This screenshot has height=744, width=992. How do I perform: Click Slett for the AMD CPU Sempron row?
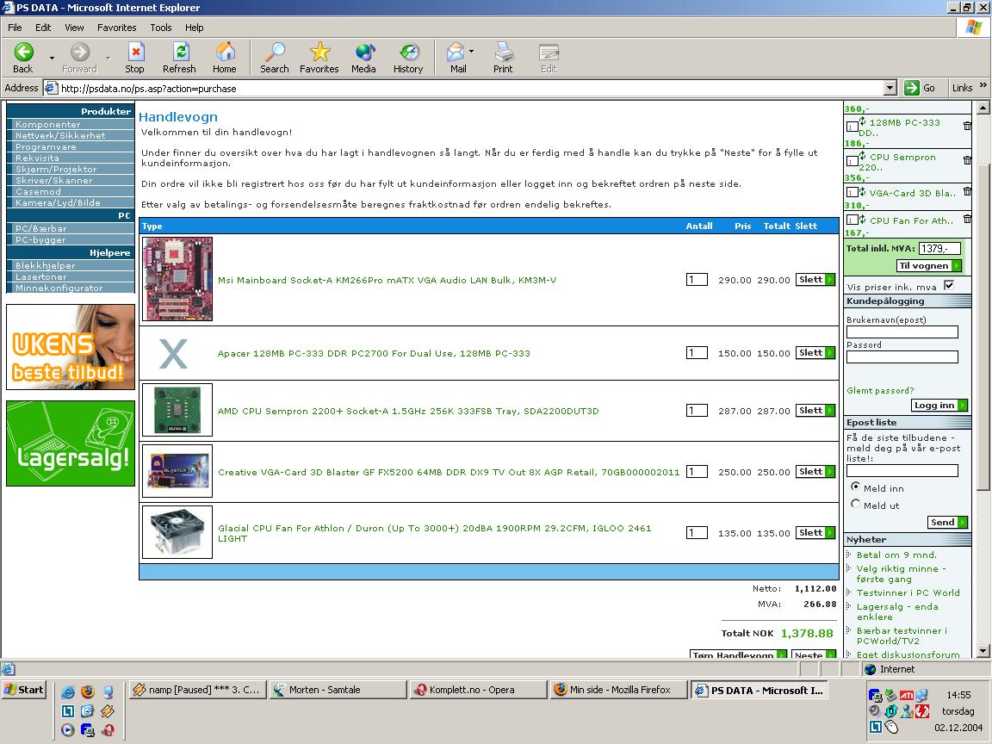(815, 411)
